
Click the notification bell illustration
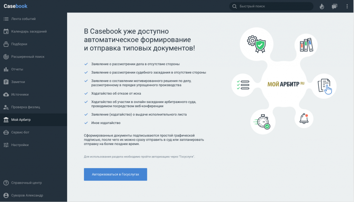pos(304,118)
